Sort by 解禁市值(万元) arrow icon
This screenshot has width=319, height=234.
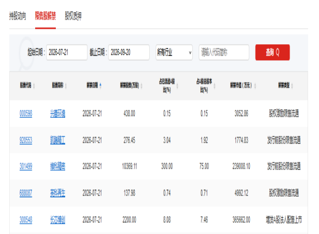coord(255,86)
